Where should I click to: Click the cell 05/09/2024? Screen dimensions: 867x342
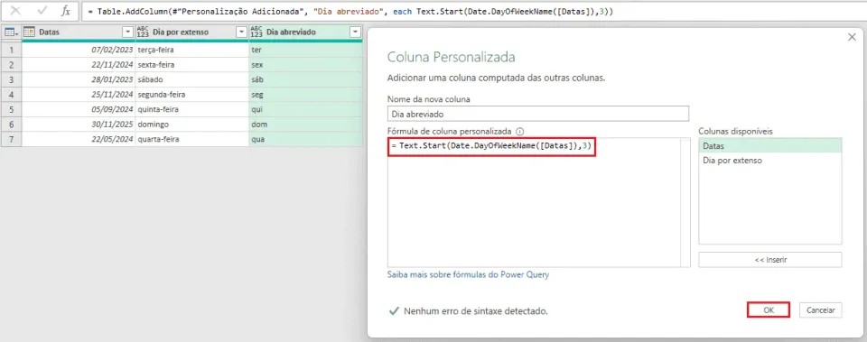point(79,110)
